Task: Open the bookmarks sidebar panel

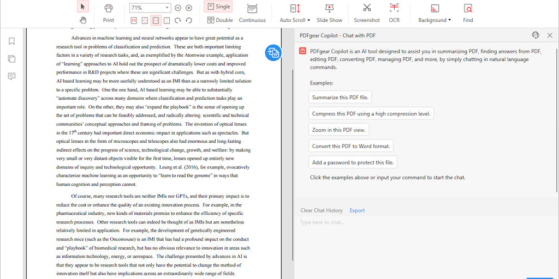Action: click(12, 41)
